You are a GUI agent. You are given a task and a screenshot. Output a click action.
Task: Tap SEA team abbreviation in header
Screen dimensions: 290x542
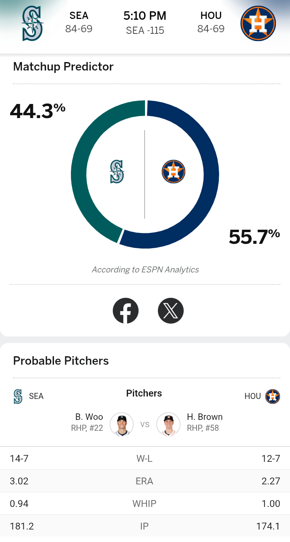click(79, 16)
